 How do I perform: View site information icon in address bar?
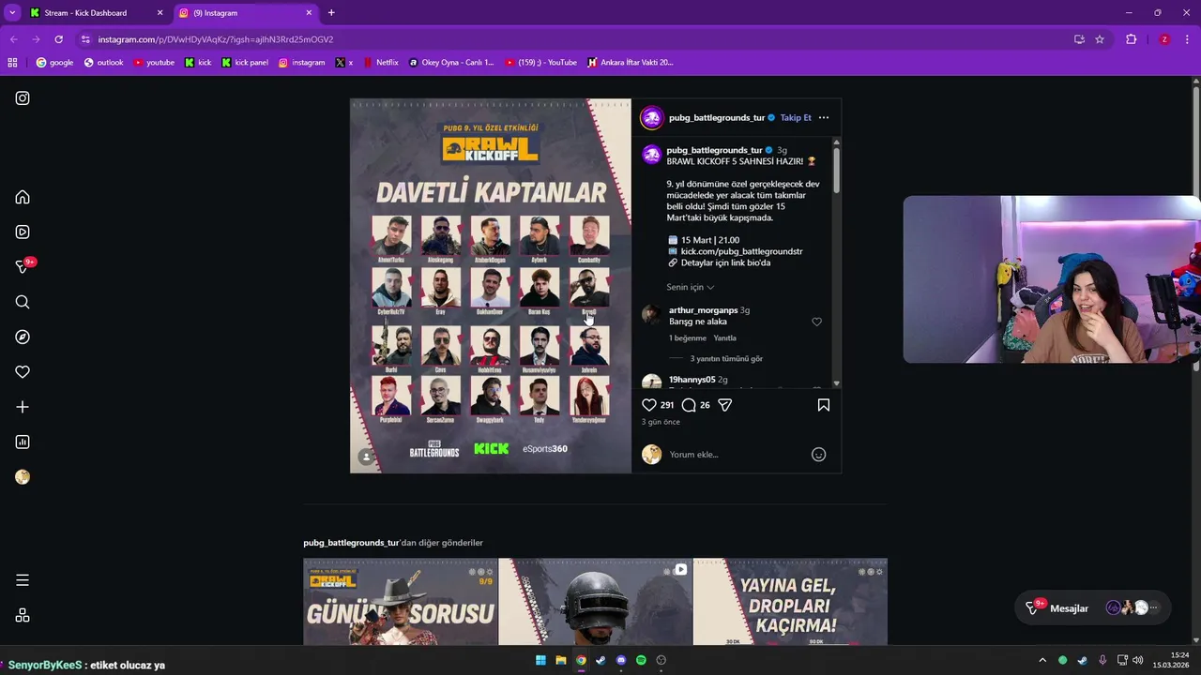tap(85, 39)
